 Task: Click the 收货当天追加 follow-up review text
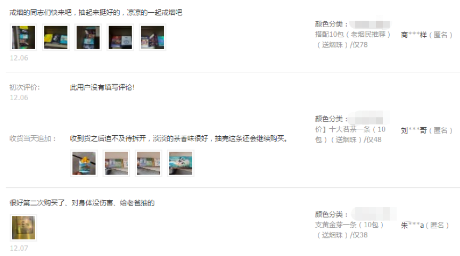(x=179, y=138)
